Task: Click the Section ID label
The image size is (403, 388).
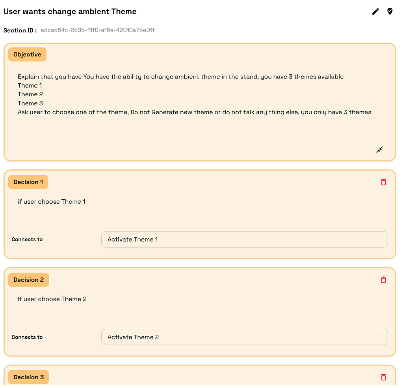Action: pos(20,30)
